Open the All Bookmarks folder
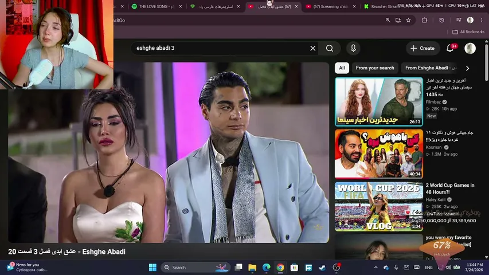 point(468,32)
